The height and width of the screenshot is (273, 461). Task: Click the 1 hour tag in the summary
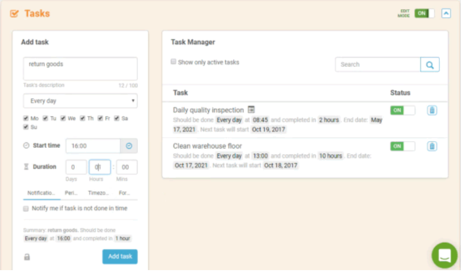pyautogui.click(x=123, y=238)
